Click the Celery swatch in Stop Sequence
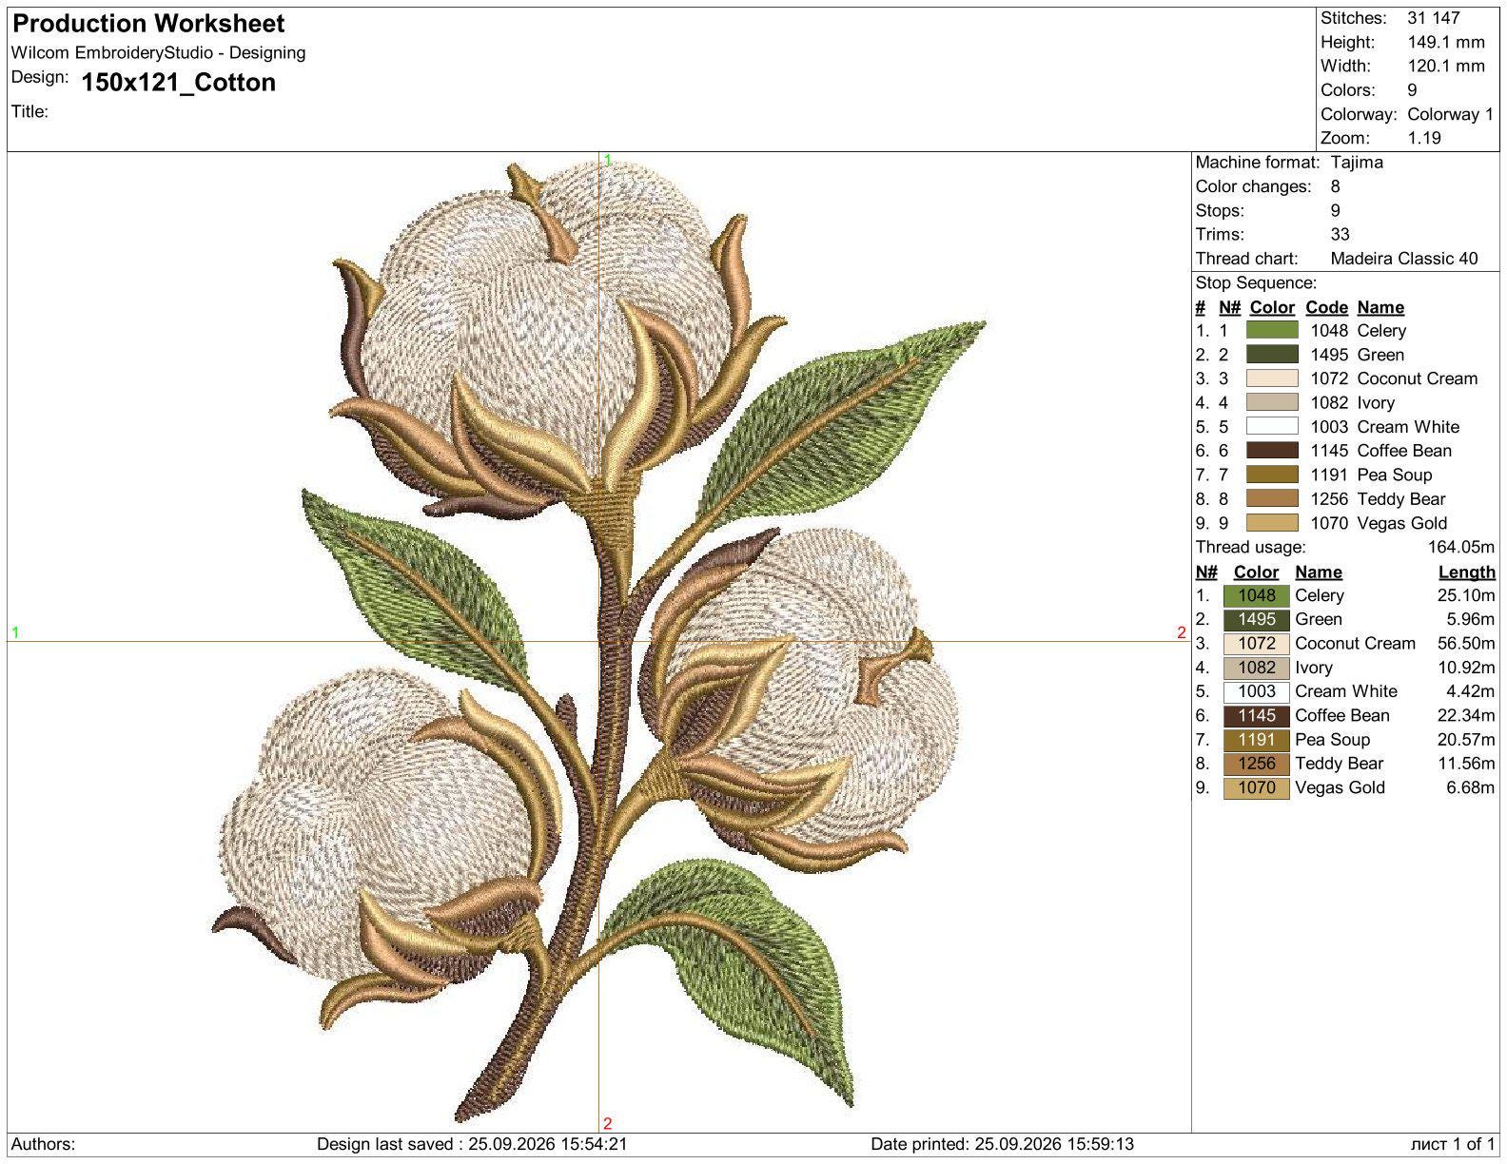The image size is (1507, 1164). [1272, 331]
